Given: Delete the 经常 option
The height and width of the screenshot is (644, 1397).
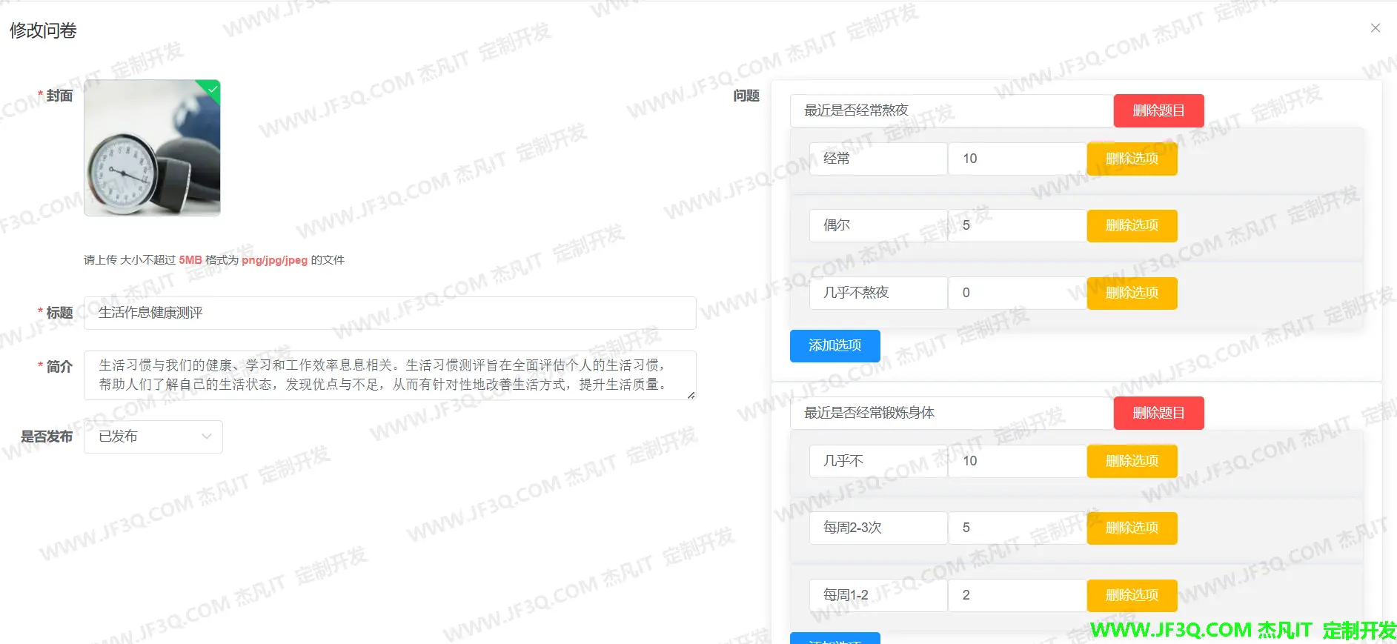Looking at the screenshot, I should tap(1131, 159).
